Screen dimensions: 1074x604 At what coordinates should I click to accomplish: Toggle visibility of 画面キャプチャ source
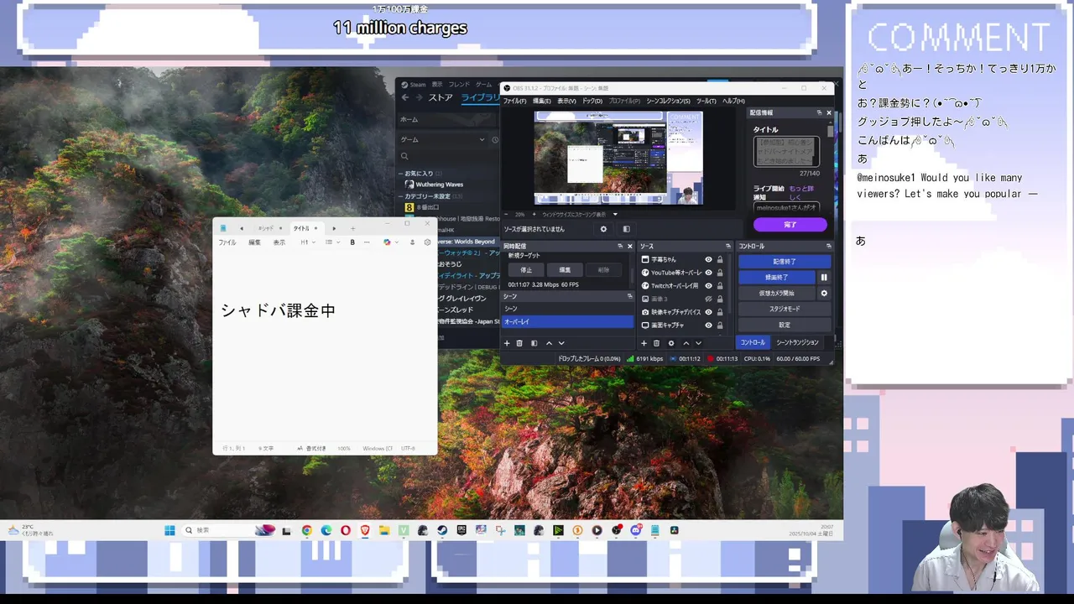click(708, 325)
